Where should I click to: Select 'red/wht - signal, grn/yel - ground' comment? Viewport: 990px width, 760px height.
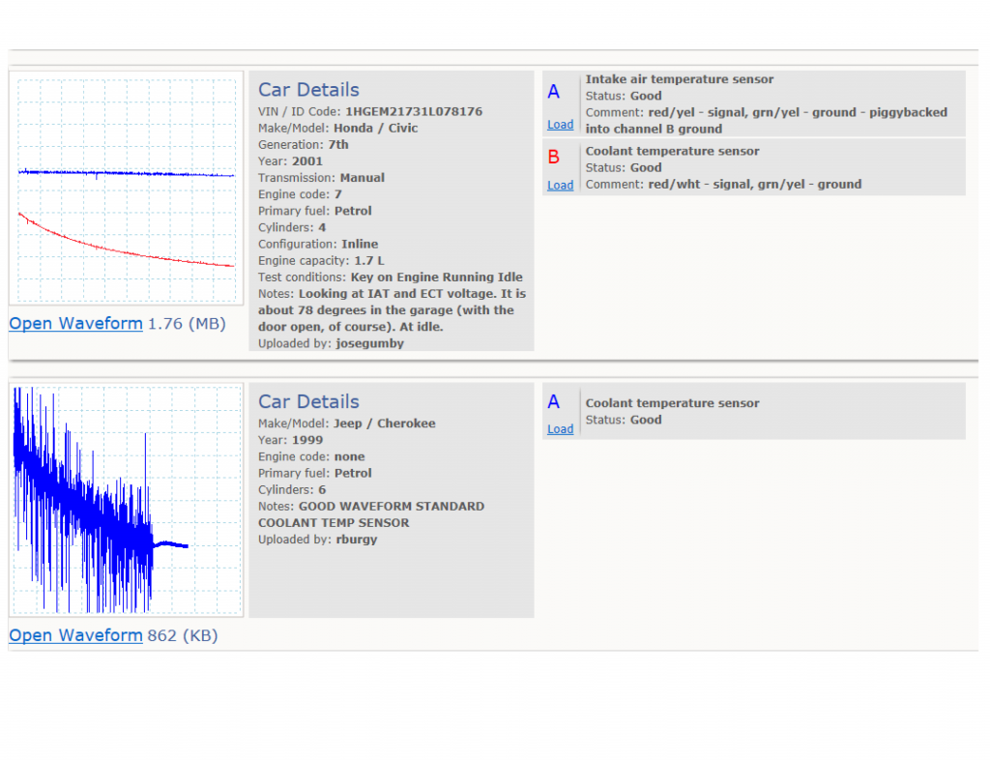755,185
